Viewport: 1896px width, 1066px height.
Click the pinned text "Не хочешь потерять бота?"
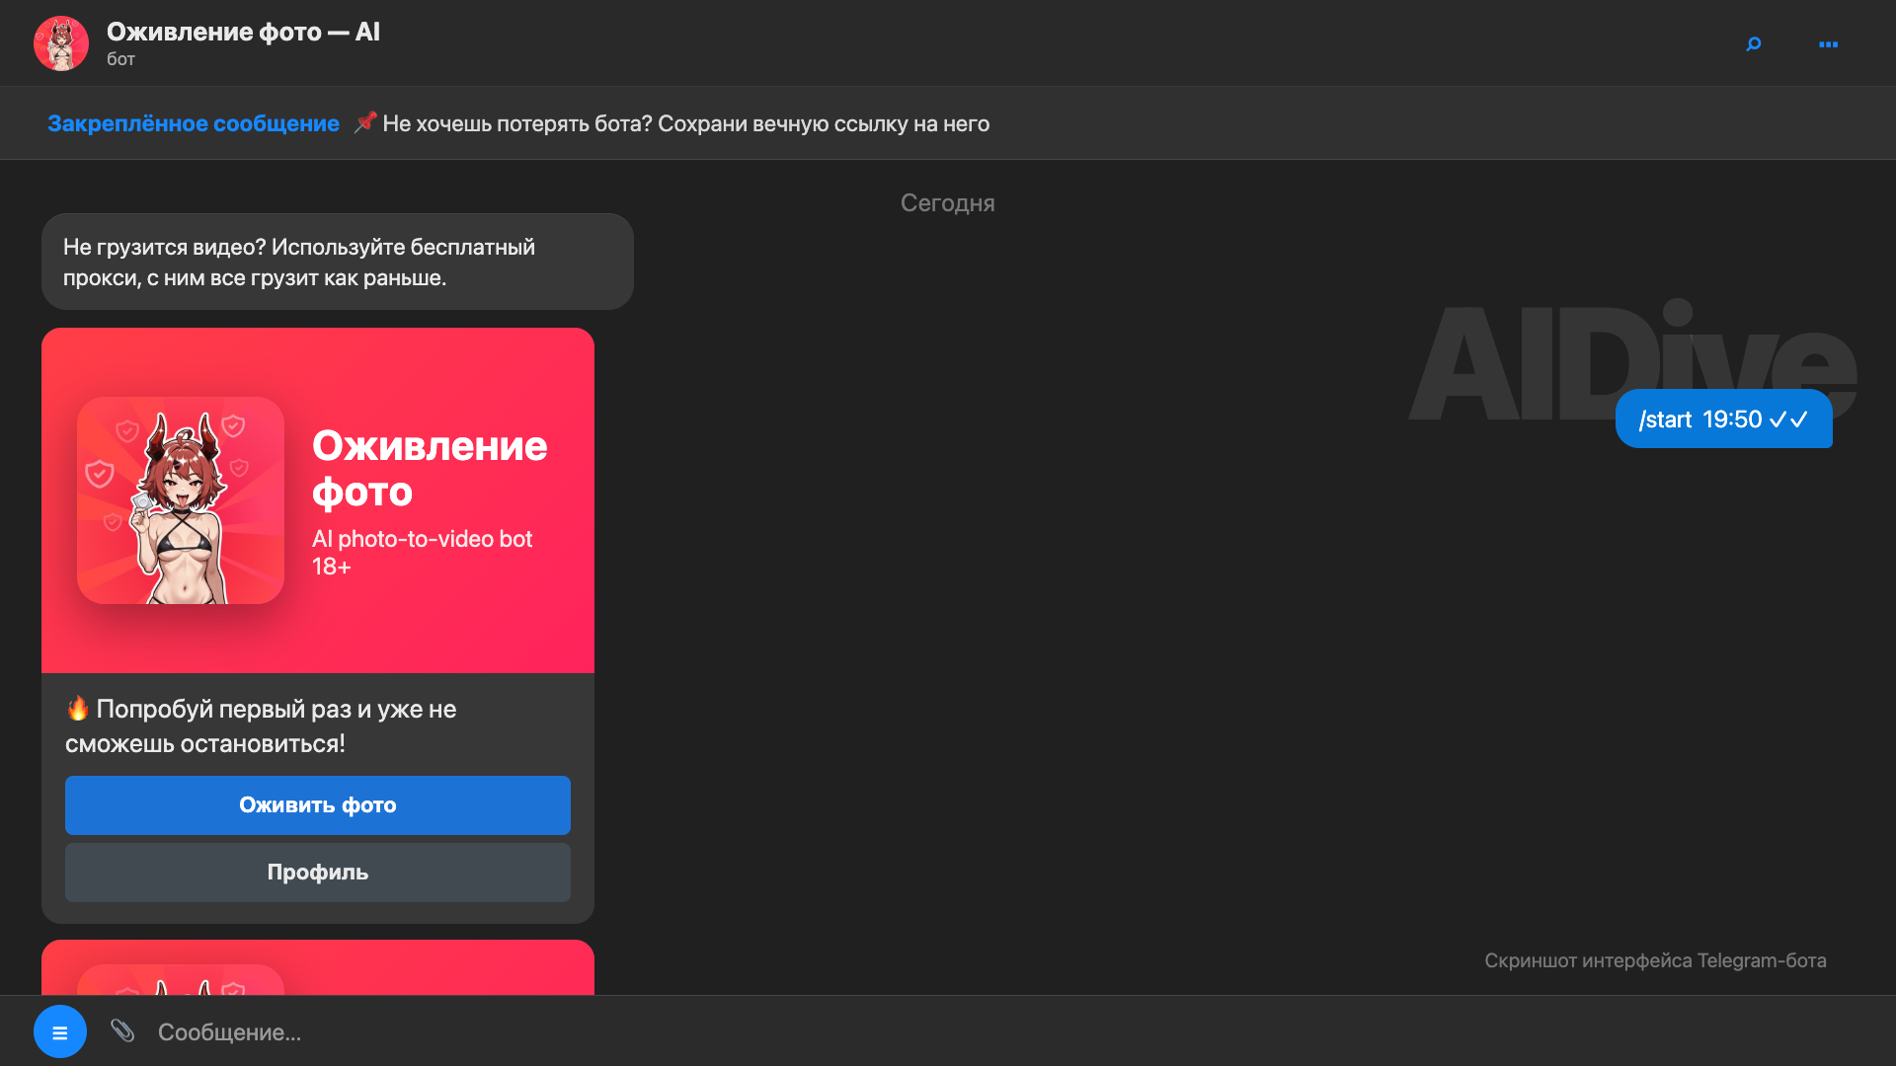click(517, 123)
